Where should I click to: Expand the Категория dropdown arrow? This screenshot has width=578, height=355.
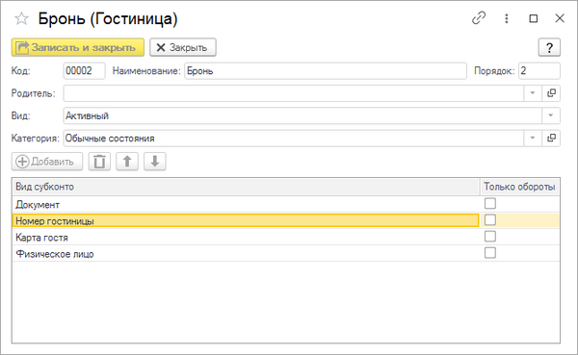[533, 139]
